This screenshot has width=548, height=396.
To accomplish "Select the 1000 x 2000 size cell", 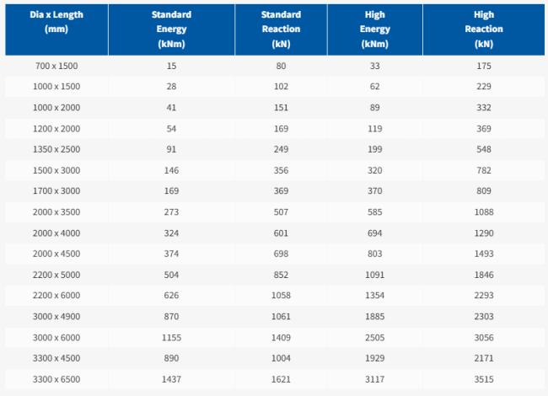I will tap(56, 108).
